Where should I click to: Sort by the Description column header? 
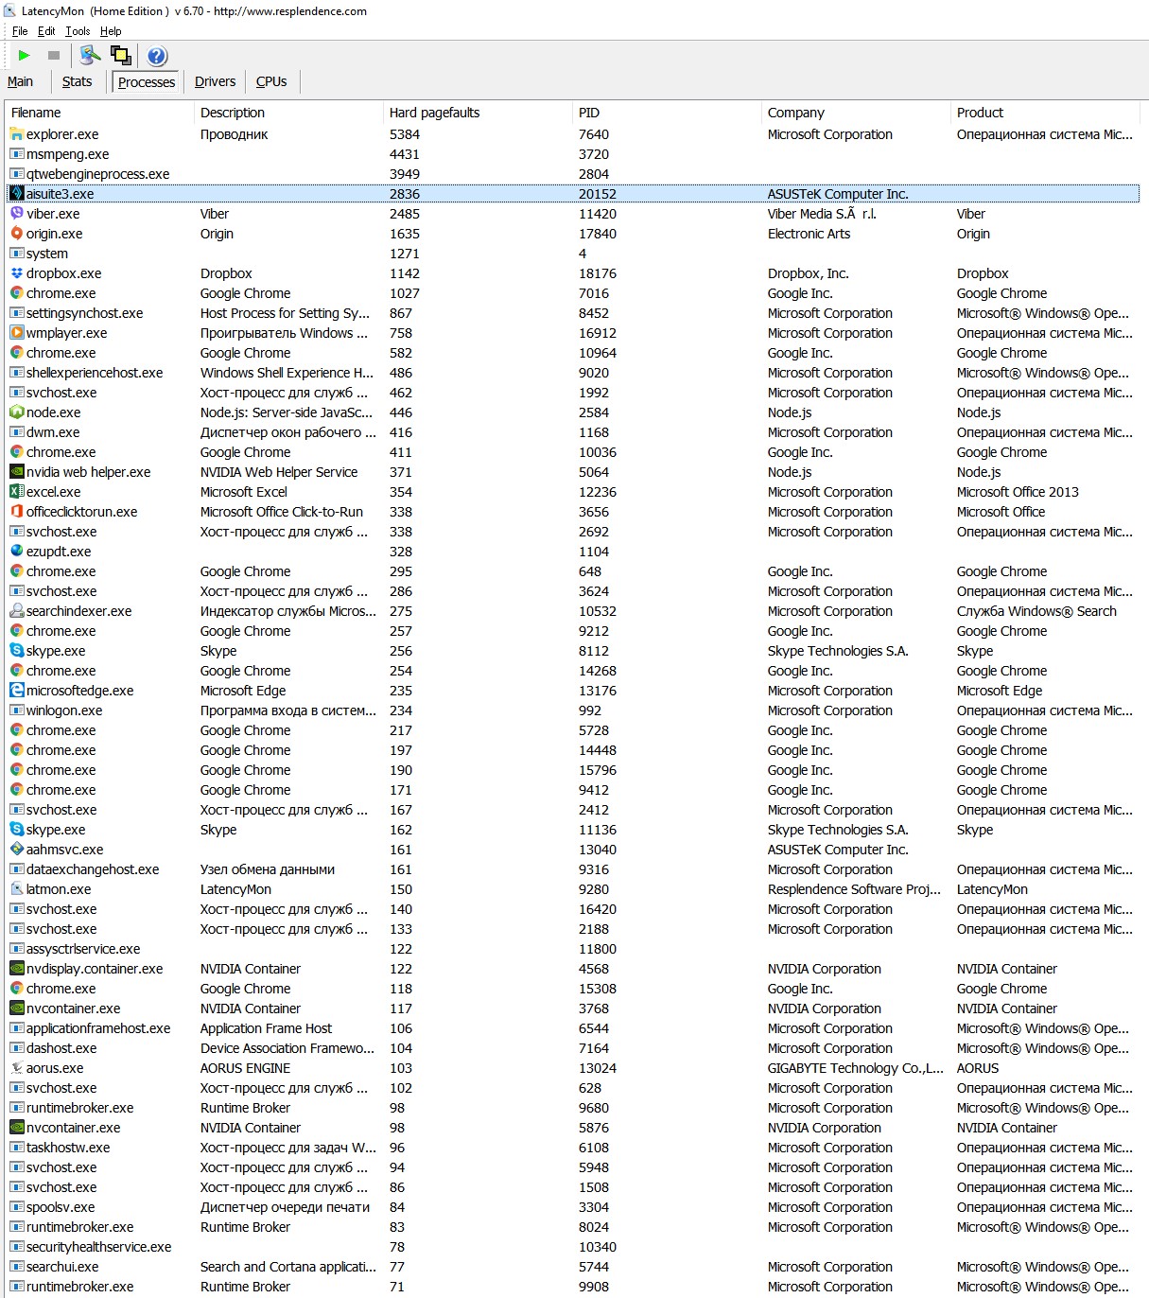coord(288,113)
